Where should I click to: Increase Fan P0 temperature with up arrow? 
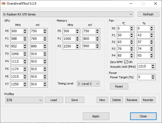coord(132,27)
